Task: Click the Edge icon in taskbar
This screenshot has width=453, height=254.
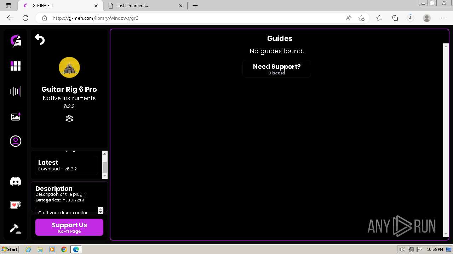Action: [76, 249]
